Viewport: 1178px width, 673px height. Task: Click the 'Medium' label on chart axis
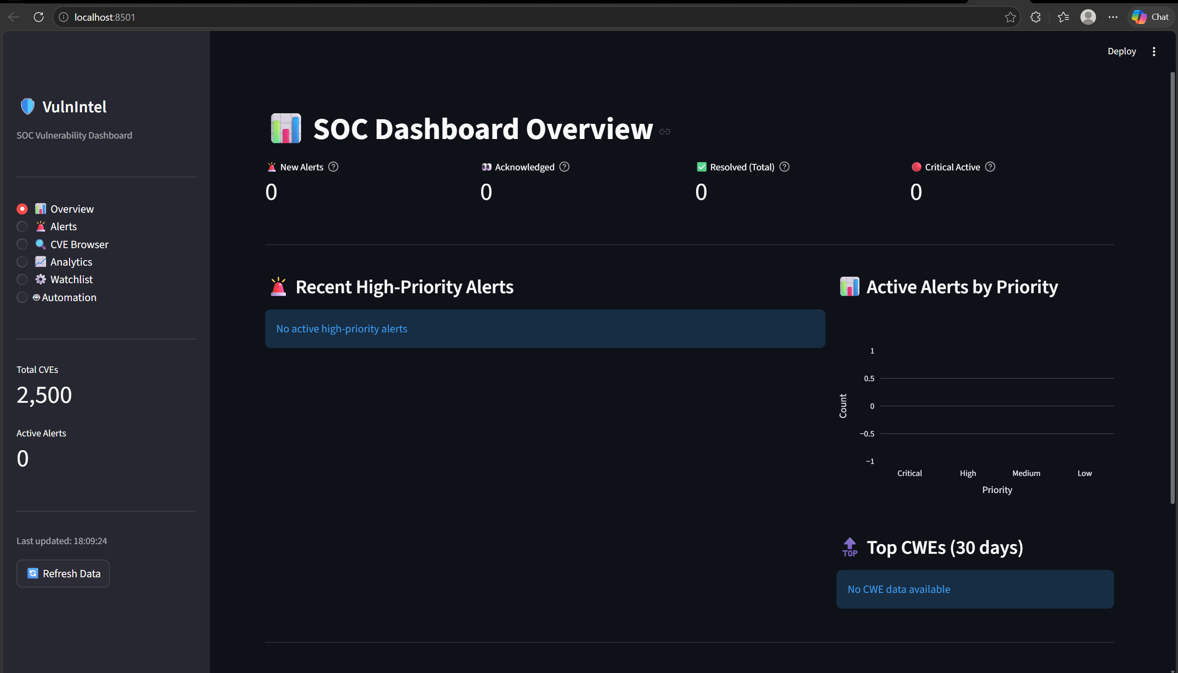(x=1026, y=473)
